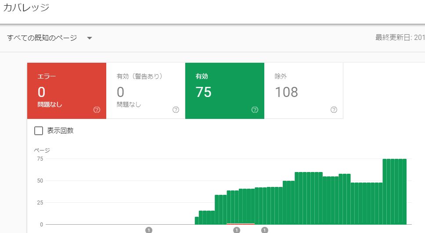This screenshot has width=425, height=233.
Task: Open help icon on 除外 card
Action: (x=334, y=110)
